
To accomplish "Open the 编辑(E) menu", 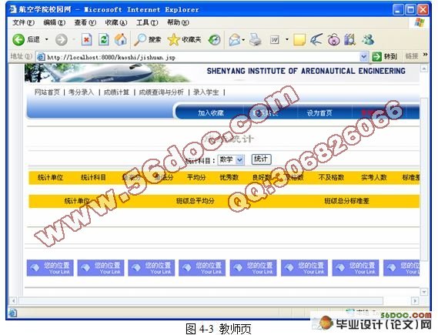I will [54, 22].
